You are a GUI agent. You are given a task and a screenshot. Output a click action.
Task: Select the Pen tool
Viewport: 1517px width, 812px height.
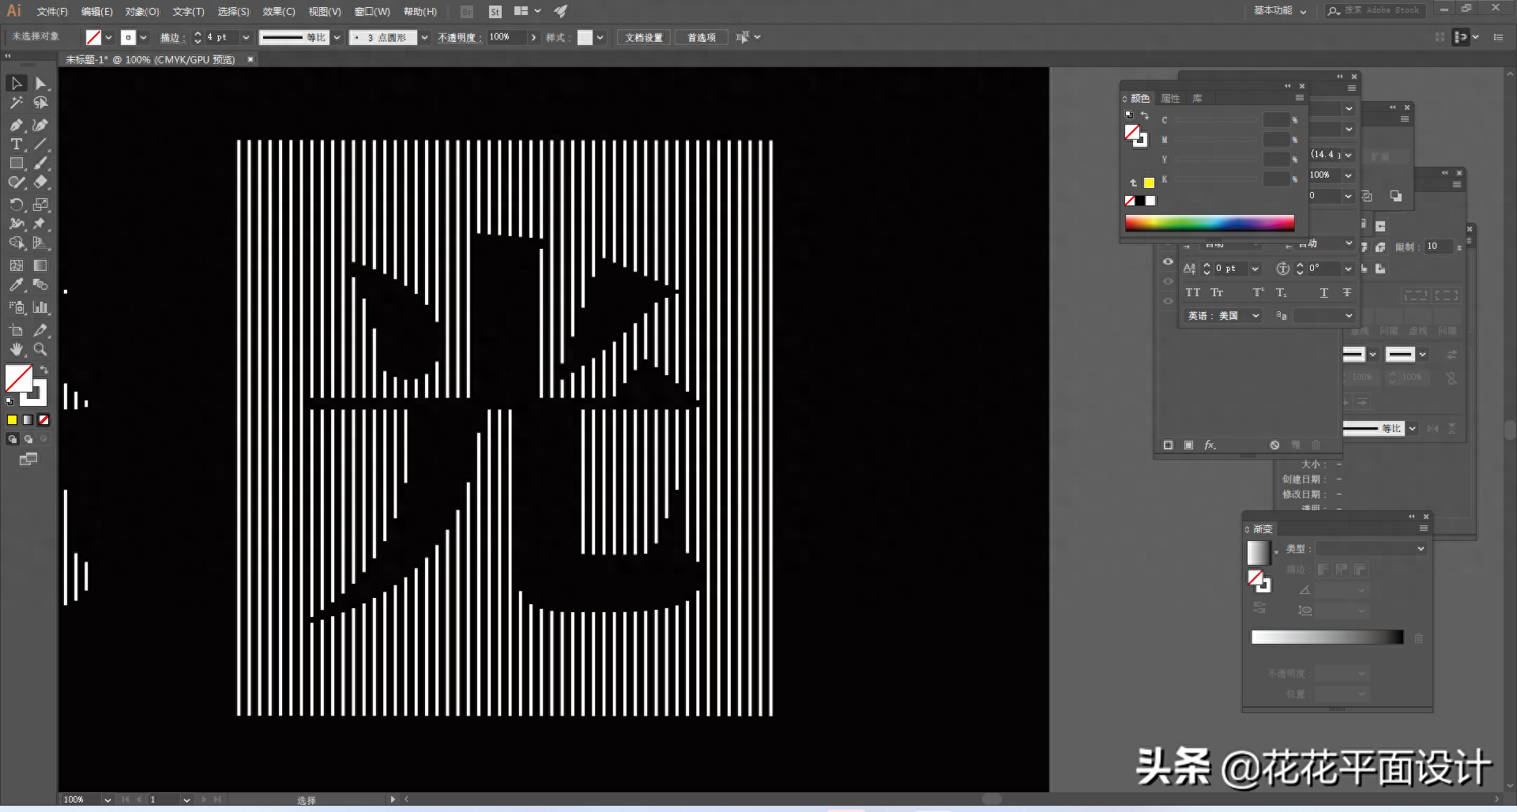16,125
